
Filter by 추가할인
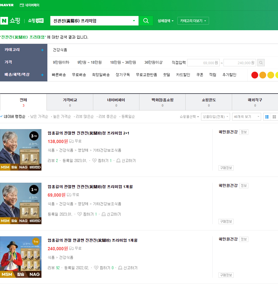(x=229, y=75)
